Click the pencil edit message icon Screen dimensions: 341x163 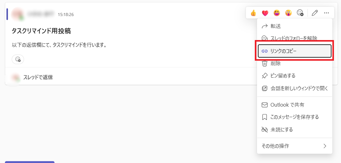coord(315,13)
